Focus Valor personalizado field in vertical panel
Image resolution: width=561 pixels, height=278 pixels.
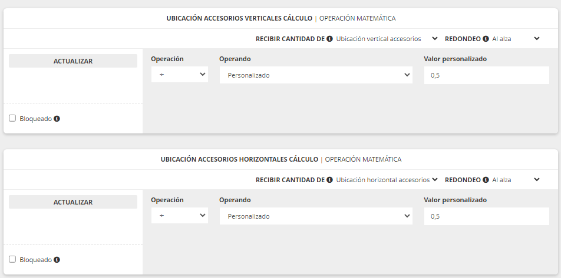(486, 75)
